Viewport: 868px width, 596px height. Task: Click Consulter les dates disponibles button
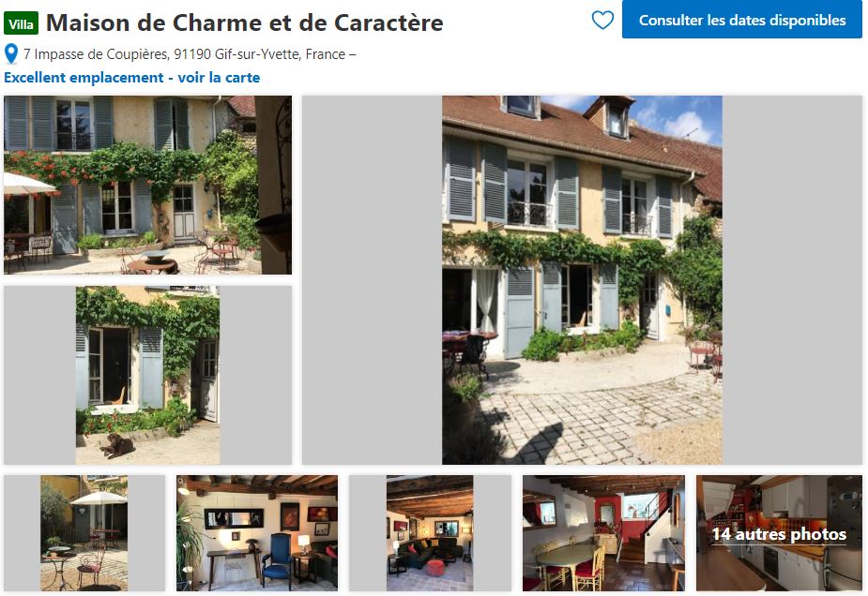coord(741,20)
